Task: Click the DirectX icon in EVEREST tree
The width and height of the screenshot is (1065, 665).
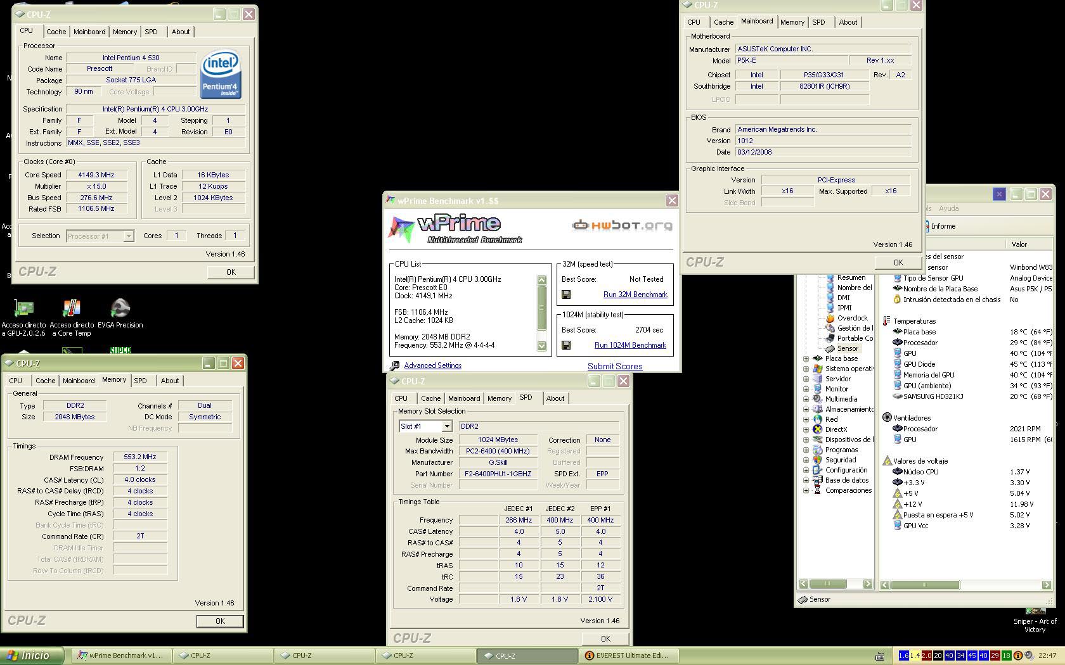Action: point(817,429)
